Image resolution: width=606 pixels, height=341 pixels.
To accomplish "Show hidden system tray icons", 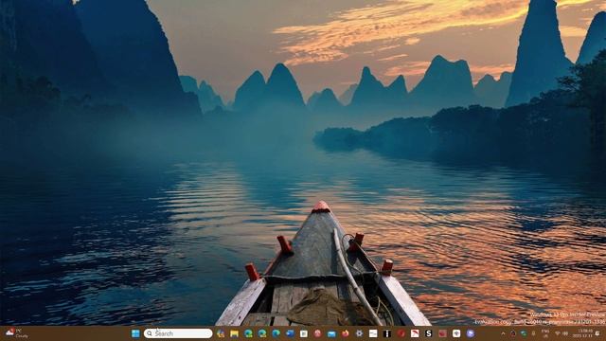I will pos(503,333).
